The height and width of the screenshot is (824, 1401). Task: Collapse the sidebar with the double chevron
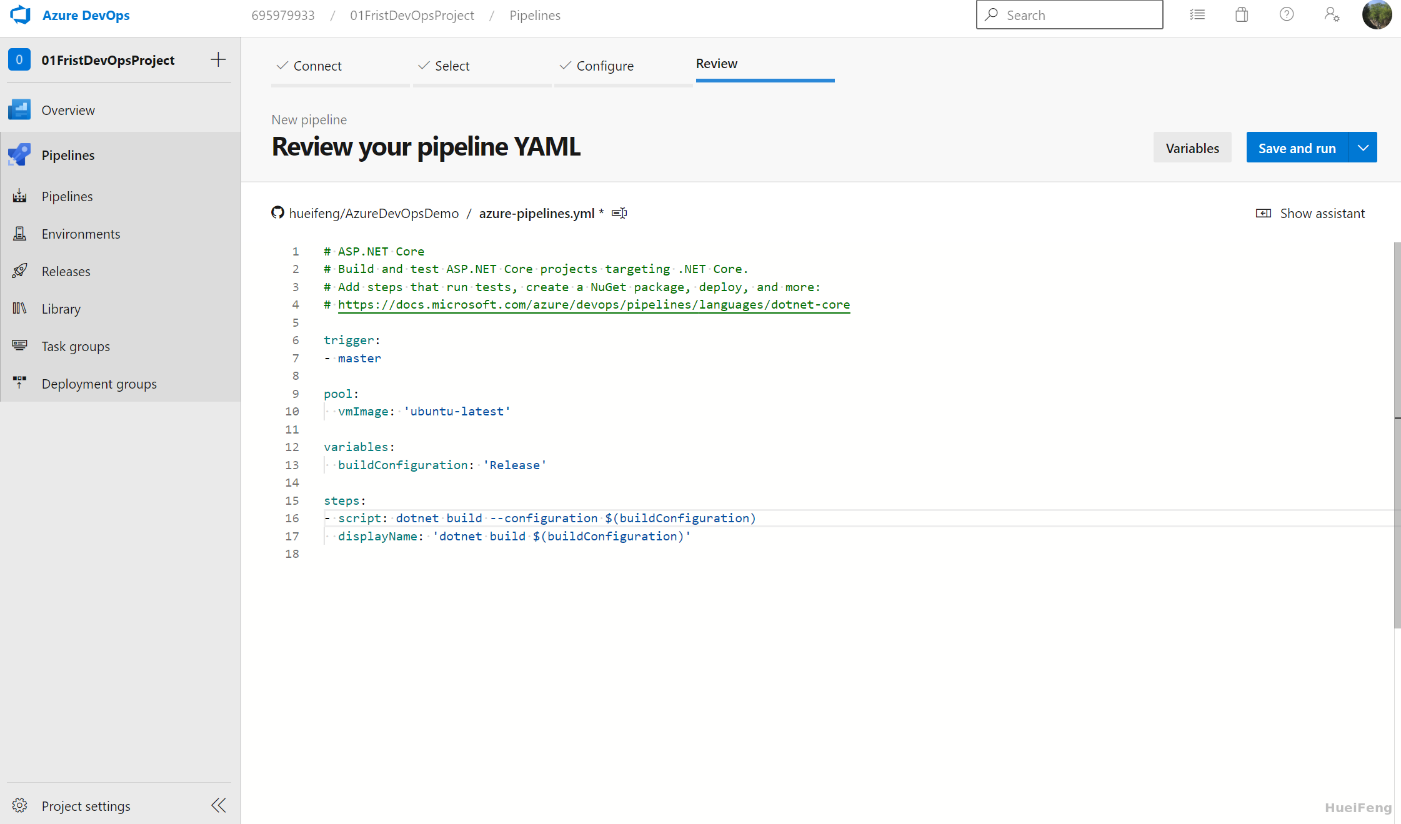219,805
